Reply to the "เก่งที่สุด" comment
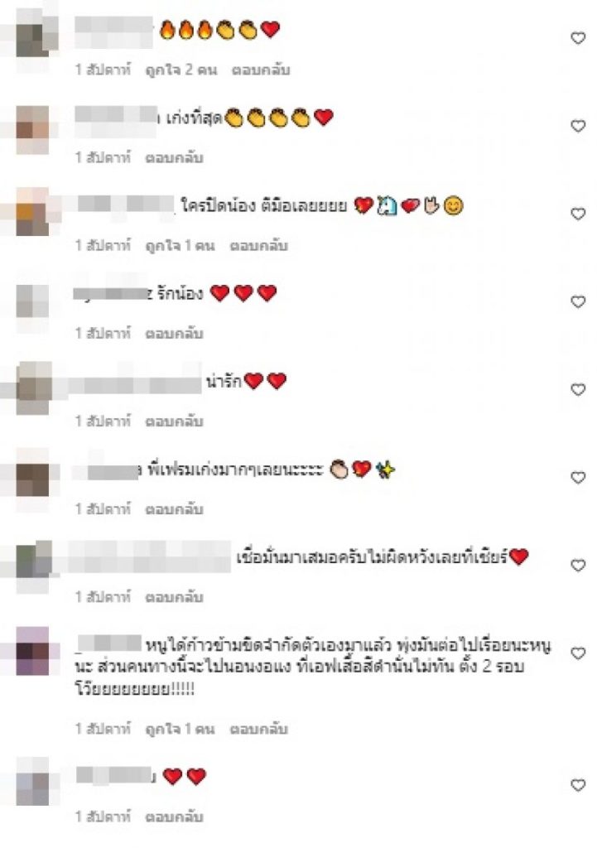 tap(174, 158)
